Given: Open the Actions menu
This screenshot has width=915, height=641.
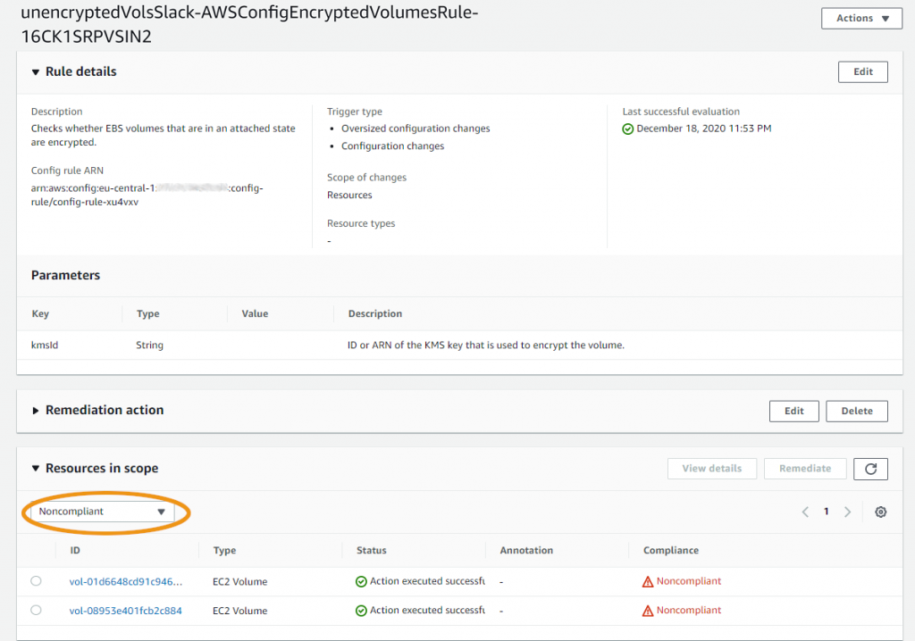Looking at the screenshot, I should pyautogui.click(x=860, y=18).
